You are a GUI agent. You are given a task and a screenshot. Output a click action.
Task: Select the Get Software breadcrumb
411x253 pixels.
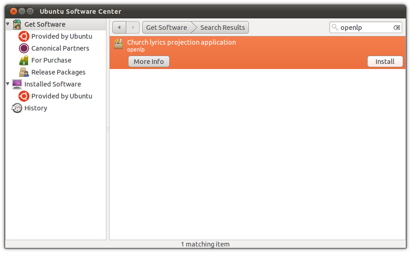pos(167,28)
